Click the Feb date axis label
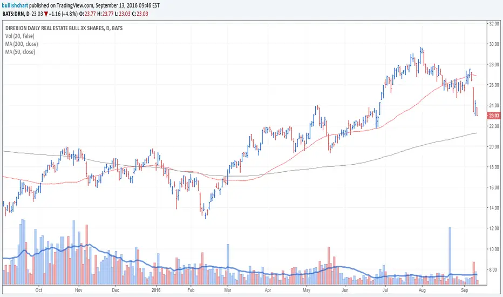 (x=191, y=291)
